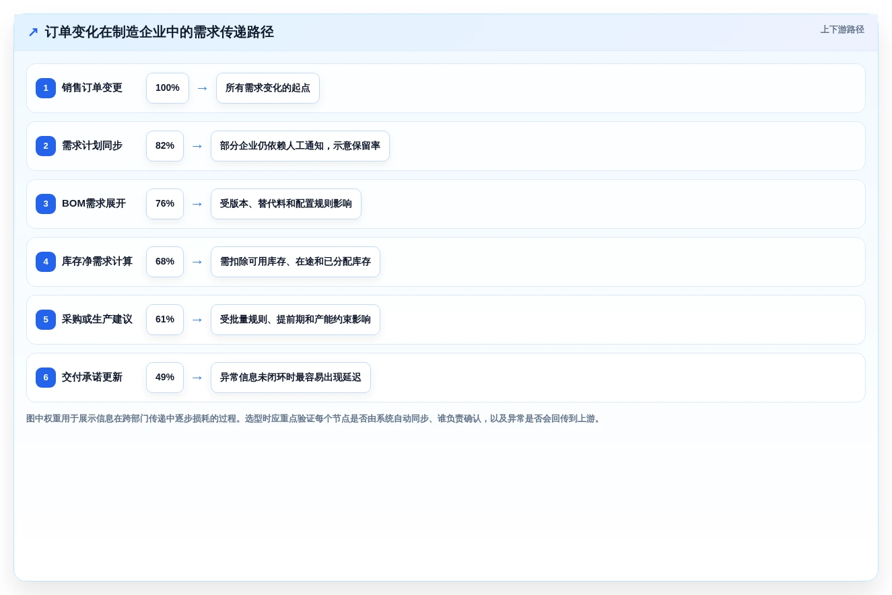Click the arrow after the 100% chip
892x595 pixels.
point(203,88)
